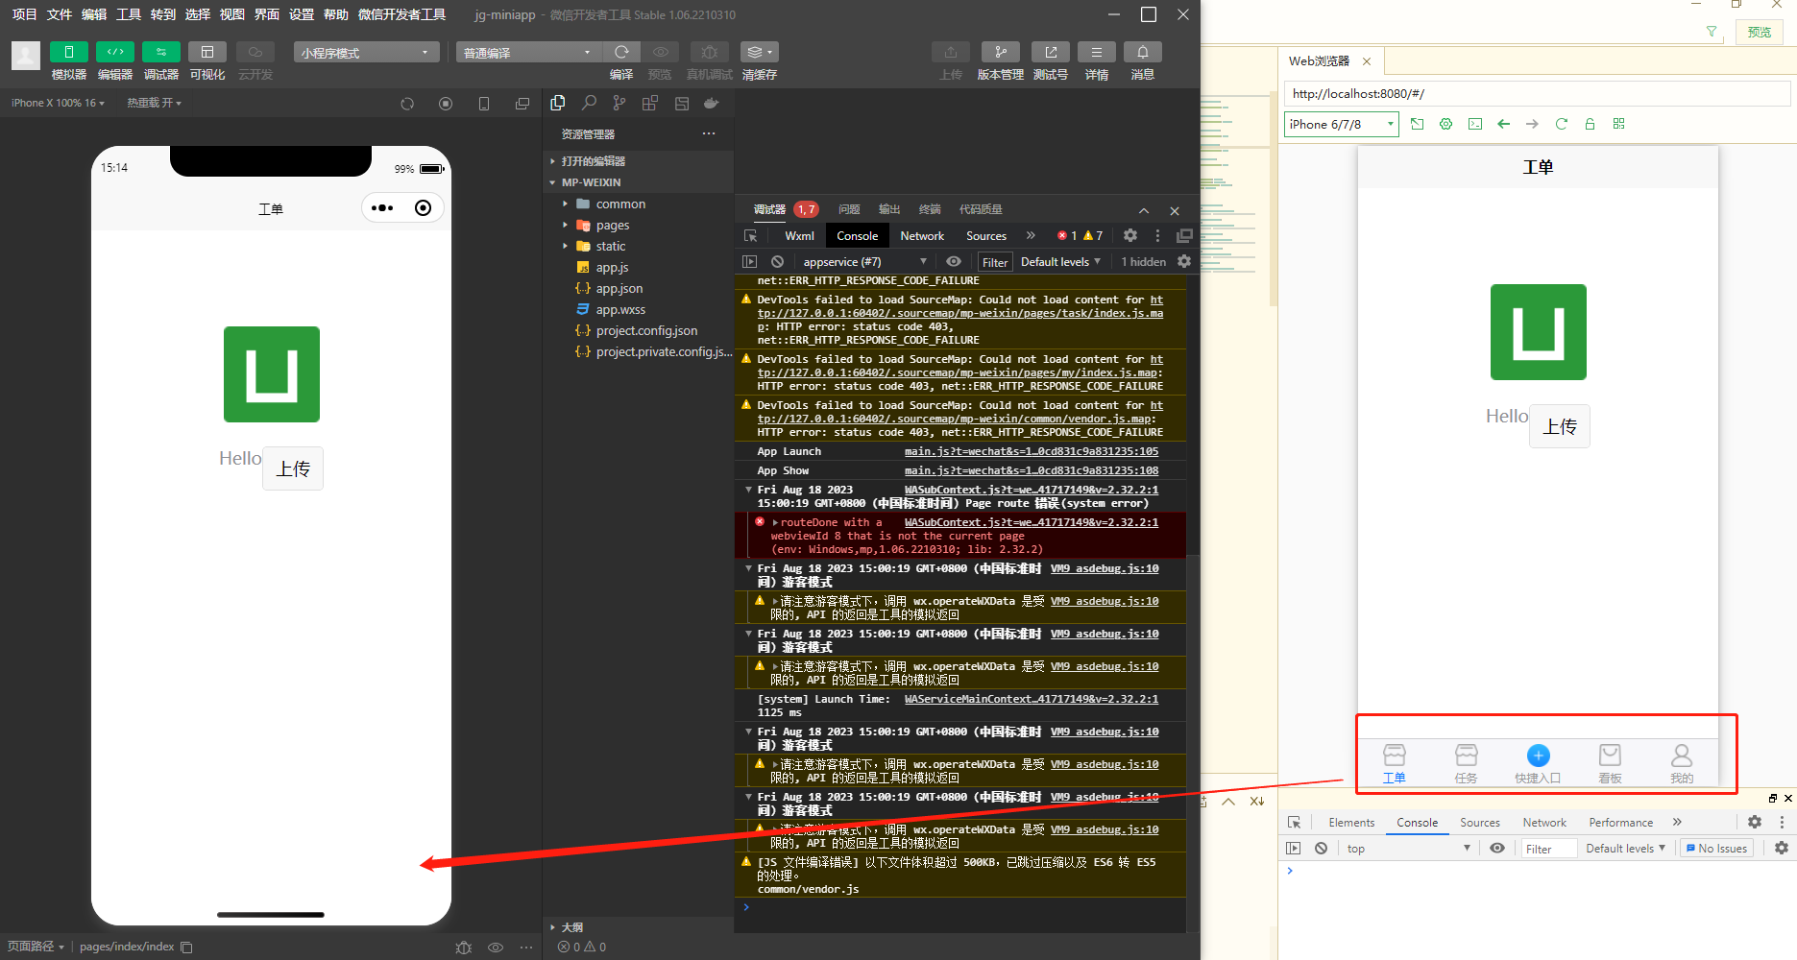1797x960 pixels.
Task: Click the URL field in the Web browser panel
Action: [1537, 93]
